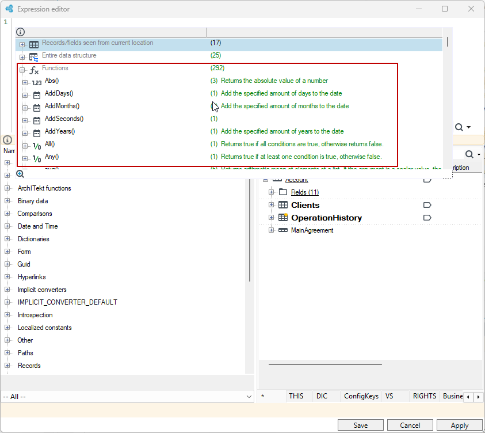The width and height of the screenshot is (485, 433).
Task: Click the tag icon in the Clients row
Action: point(427,205)
